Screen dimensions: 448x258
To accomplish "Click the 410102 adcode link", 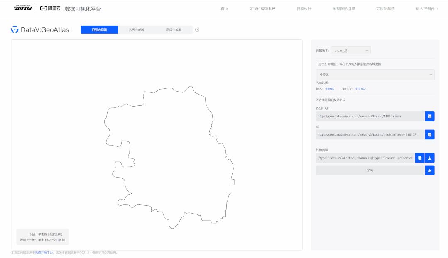I will click(360, 88).
